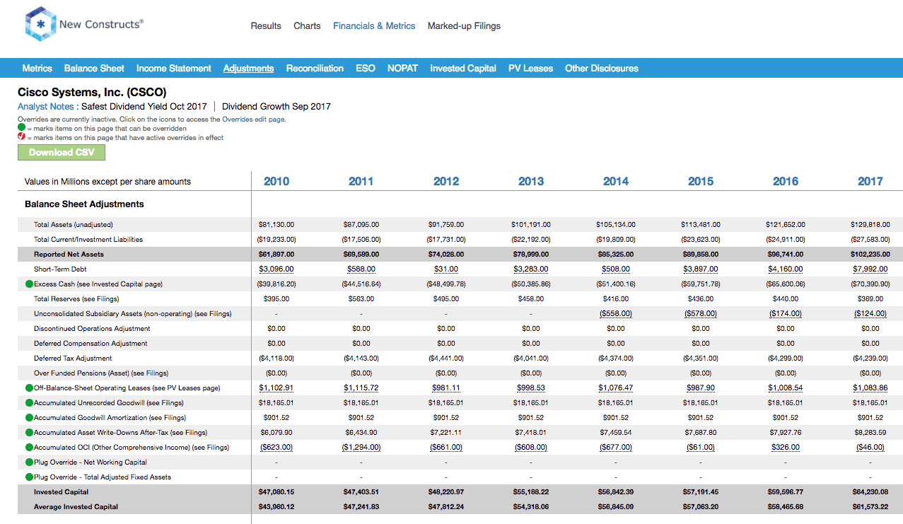Click 2014 Unconsolidated Subsidiary Assets value ($558.00)
This screenshot has height=524, width=903.
tap(616, 314)
